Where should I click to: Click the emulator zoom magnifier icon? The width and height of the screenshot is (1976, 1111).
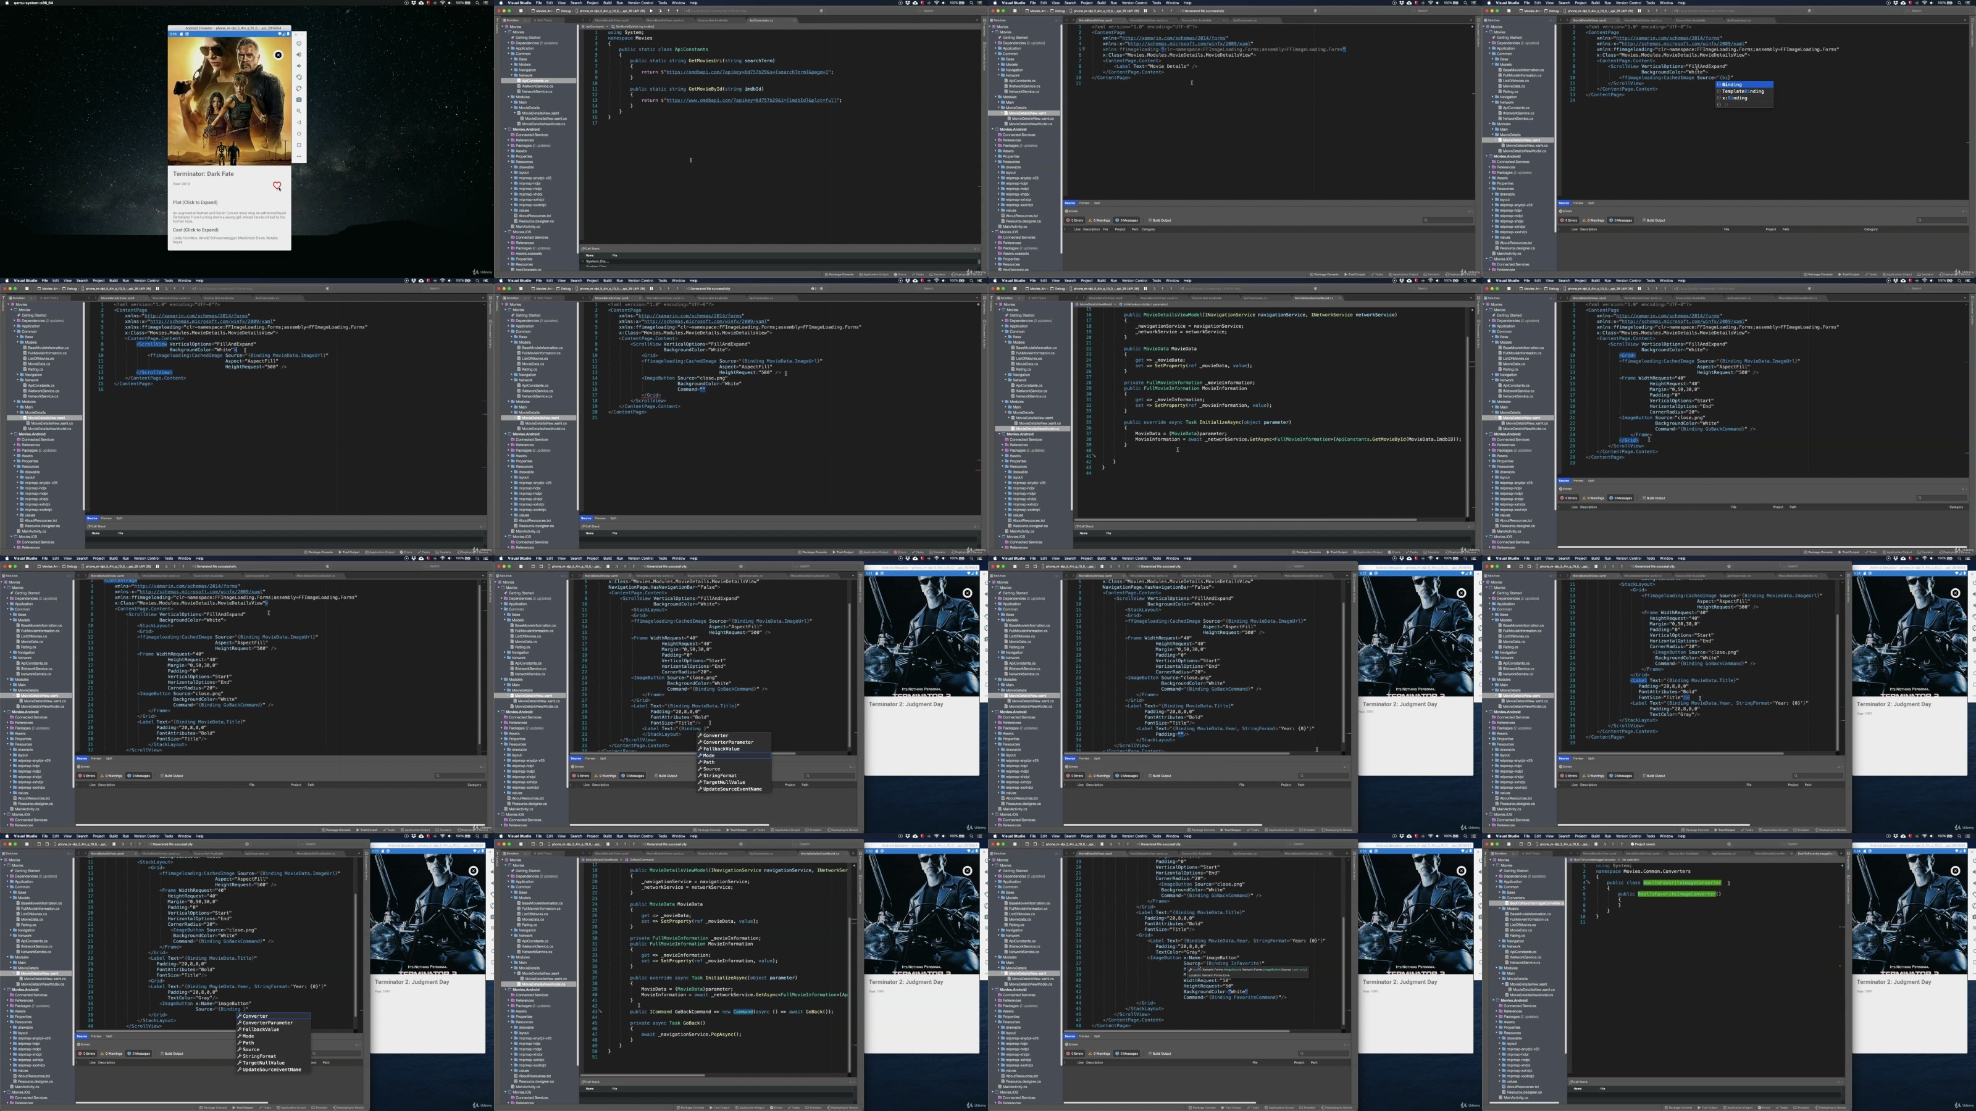(x=299, y=111)
